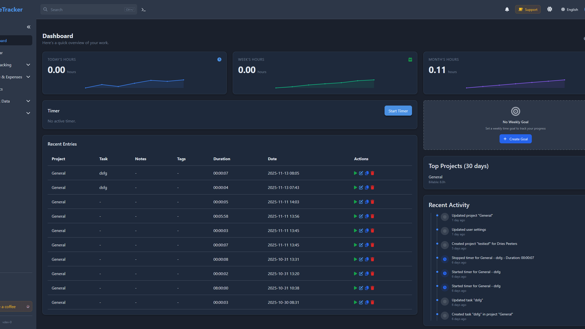Edit the 2025-11-13 08:05 entry
585x329 pixels.
click(361, 173)
